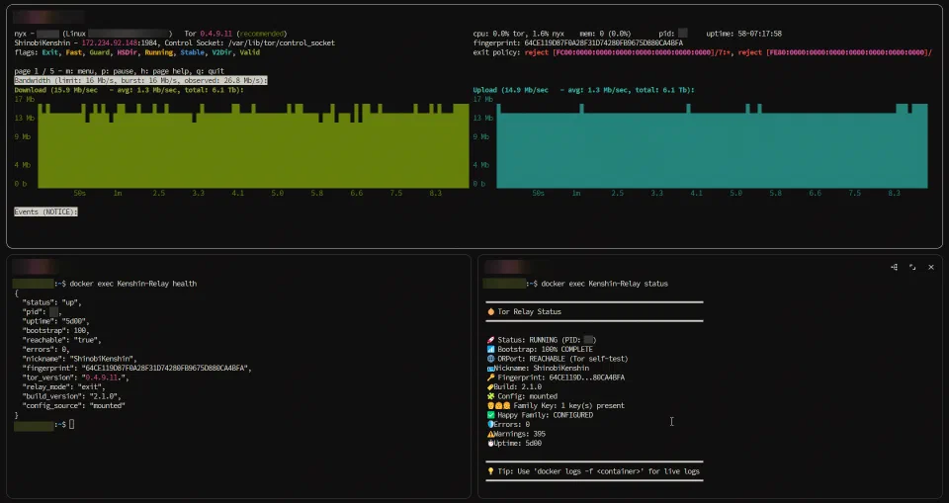The height and width of the screenshot is (503, 949).
Task: Click the highlighted Bandwidth limit header line
Action: (x=140, y=80)
